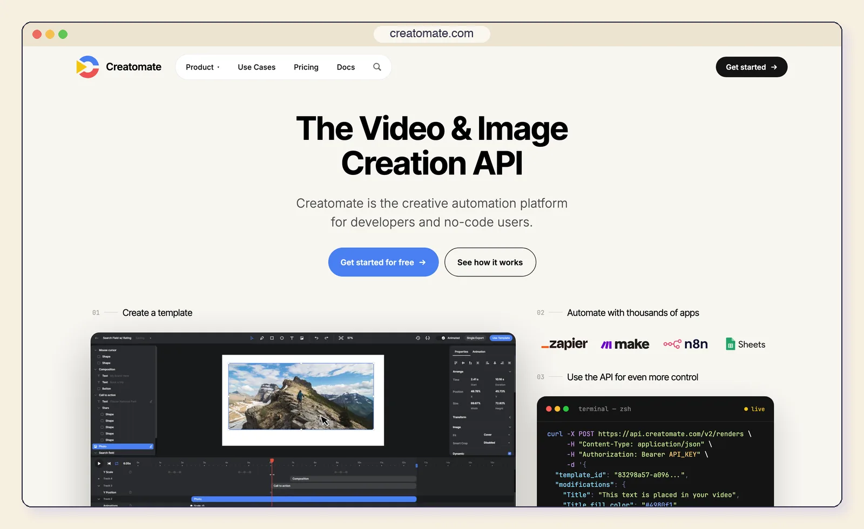Collapse the Stars group in layers
Viewport: 864px width, 529px height.
tap(99, 408)
